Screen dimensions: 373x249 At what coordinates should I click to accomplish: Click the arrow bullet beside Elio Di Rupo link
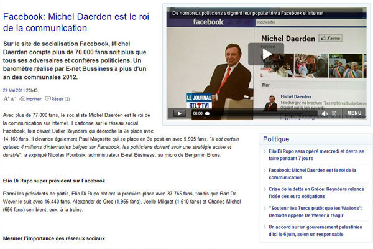265,151
